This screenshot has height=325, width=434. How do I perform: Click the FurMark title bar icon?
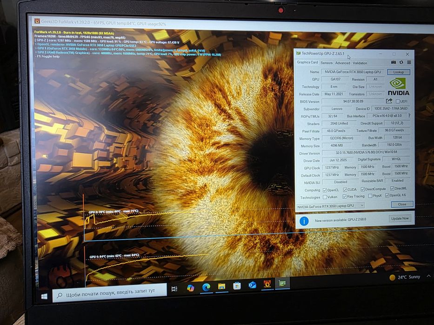tap(37, 21)
